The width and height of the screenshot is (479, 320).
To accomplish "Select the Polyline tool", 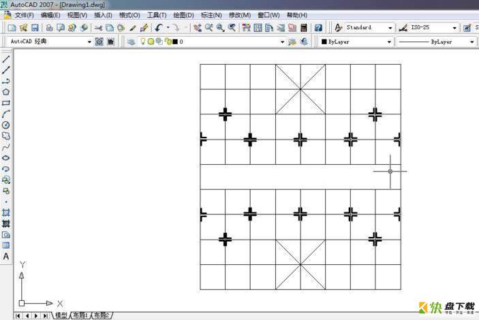I will tap(6, 81).
